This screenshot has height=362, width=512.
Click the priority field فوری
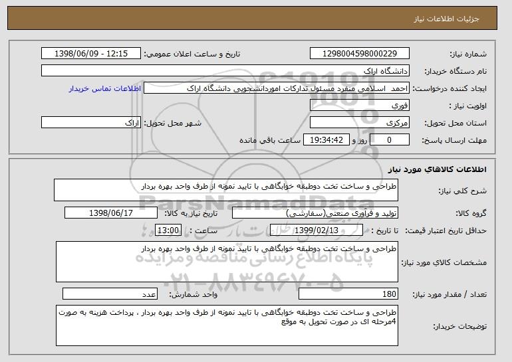(360, 106)
